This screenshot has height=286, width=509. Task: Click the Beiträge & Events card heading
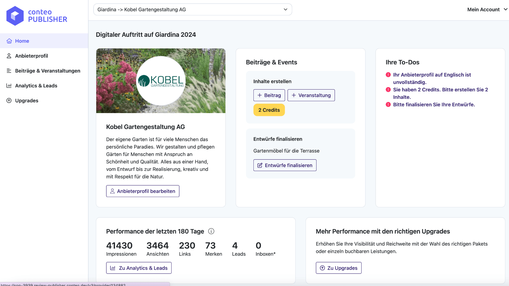[271, 62]
